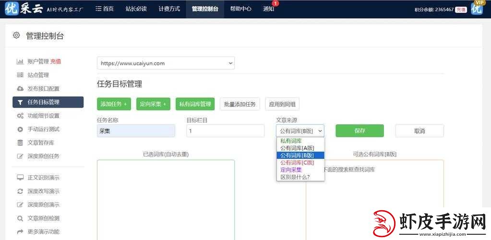Viewport: 491px width, 240px height.
Task: Click the play icon for 手动运行测试
Action: 20,129
